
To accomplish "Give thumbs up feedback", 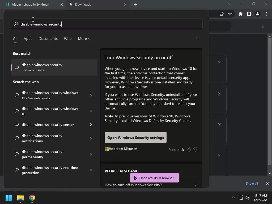I will pos(189,149).
